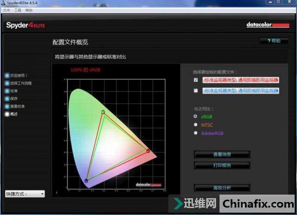
Task: Go to the 欢迎使用! step label
Action: pos(19,76)
